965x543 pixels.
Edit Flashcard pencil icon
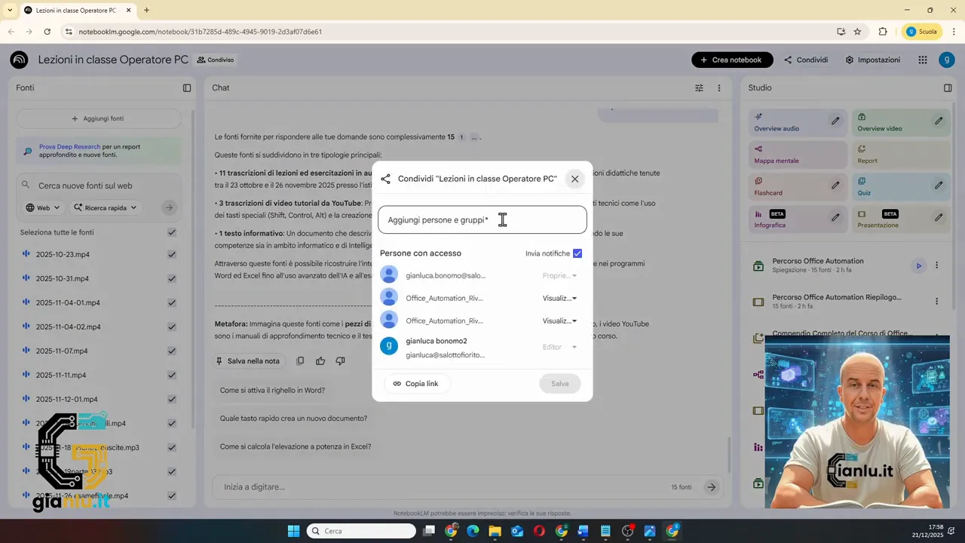835,185
